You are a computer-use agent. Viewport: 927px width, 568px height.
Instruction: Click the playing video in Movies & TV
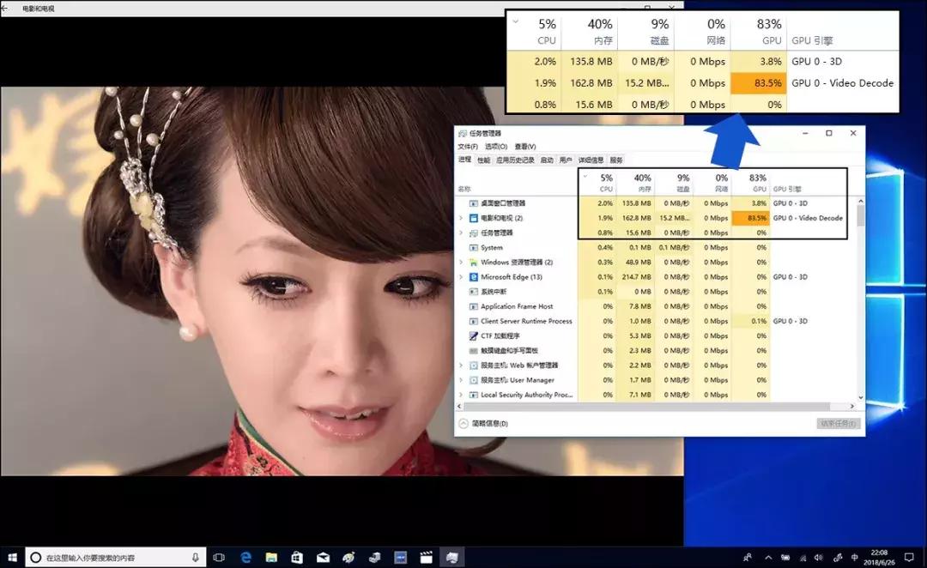pyautogui.click(x=342, y=281)
